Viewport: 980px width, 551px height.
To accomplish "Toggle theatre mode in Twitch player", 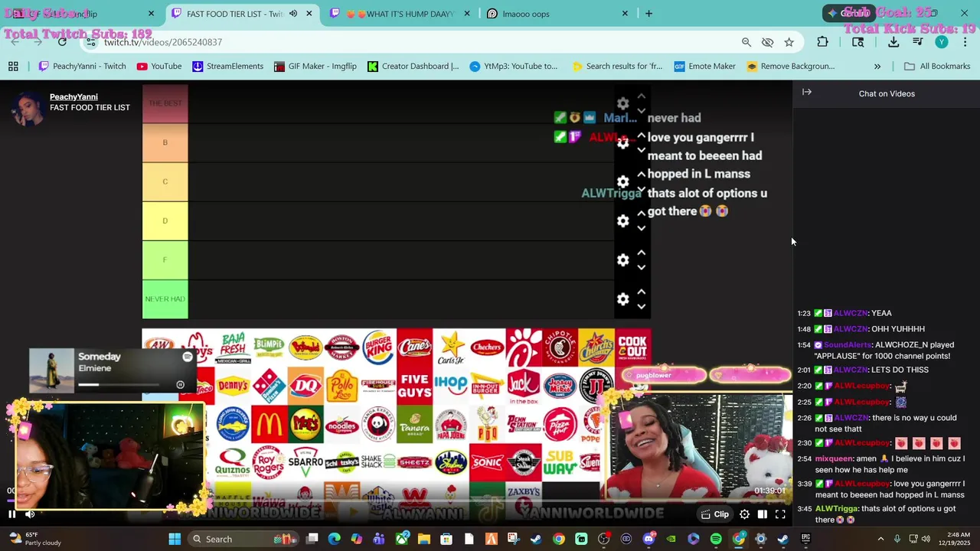I will [762, 514].
